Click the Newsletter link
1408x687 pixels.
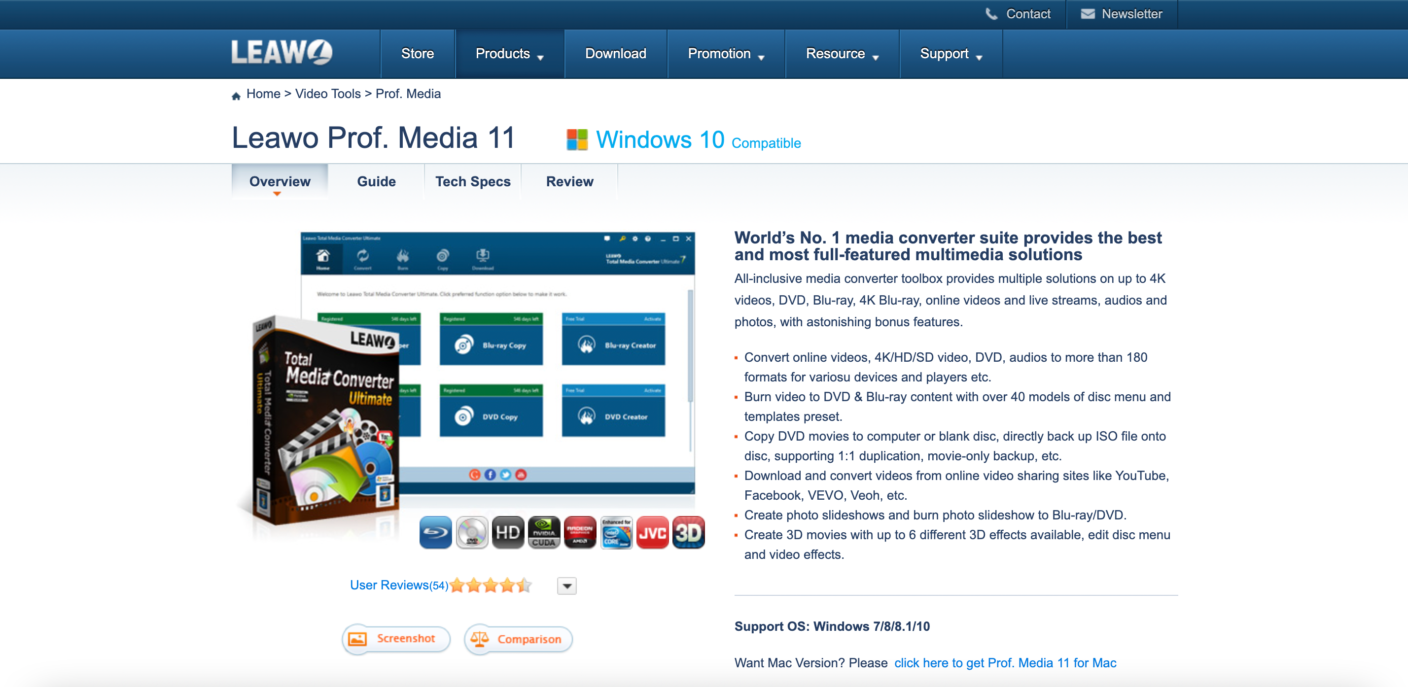(x=1131, y=14)
